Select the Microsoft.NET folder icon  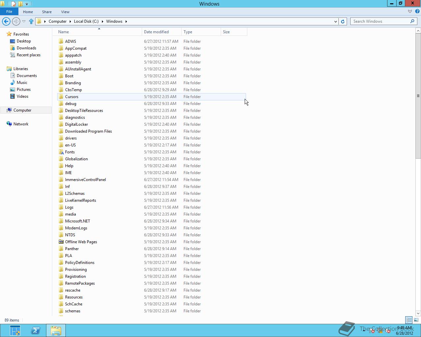[x=61, y=221]
